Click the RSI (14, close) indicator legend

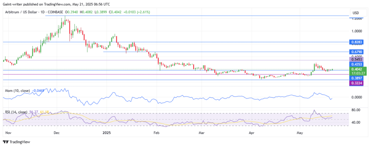[x=17, y=112]
